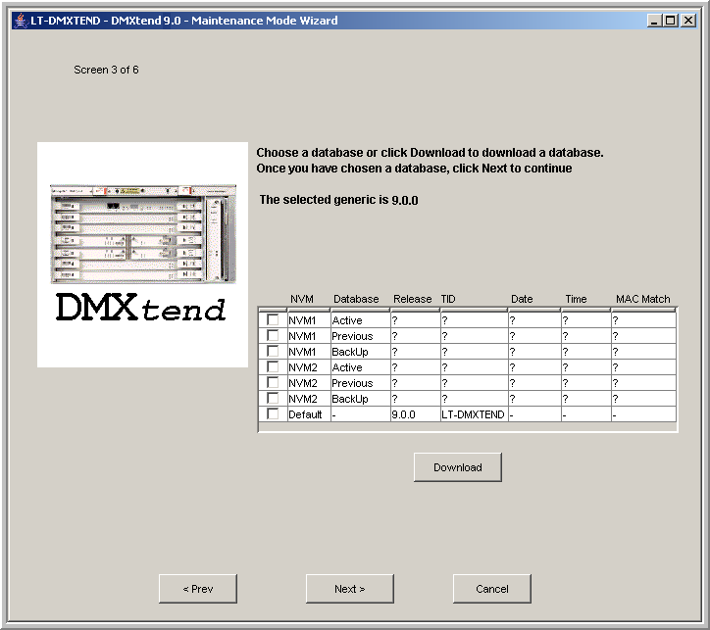Viewport: 710px width, 630px height.
Task: Click 'The selected generic is 9.0.0' text
Action: (x=338, y=200)
